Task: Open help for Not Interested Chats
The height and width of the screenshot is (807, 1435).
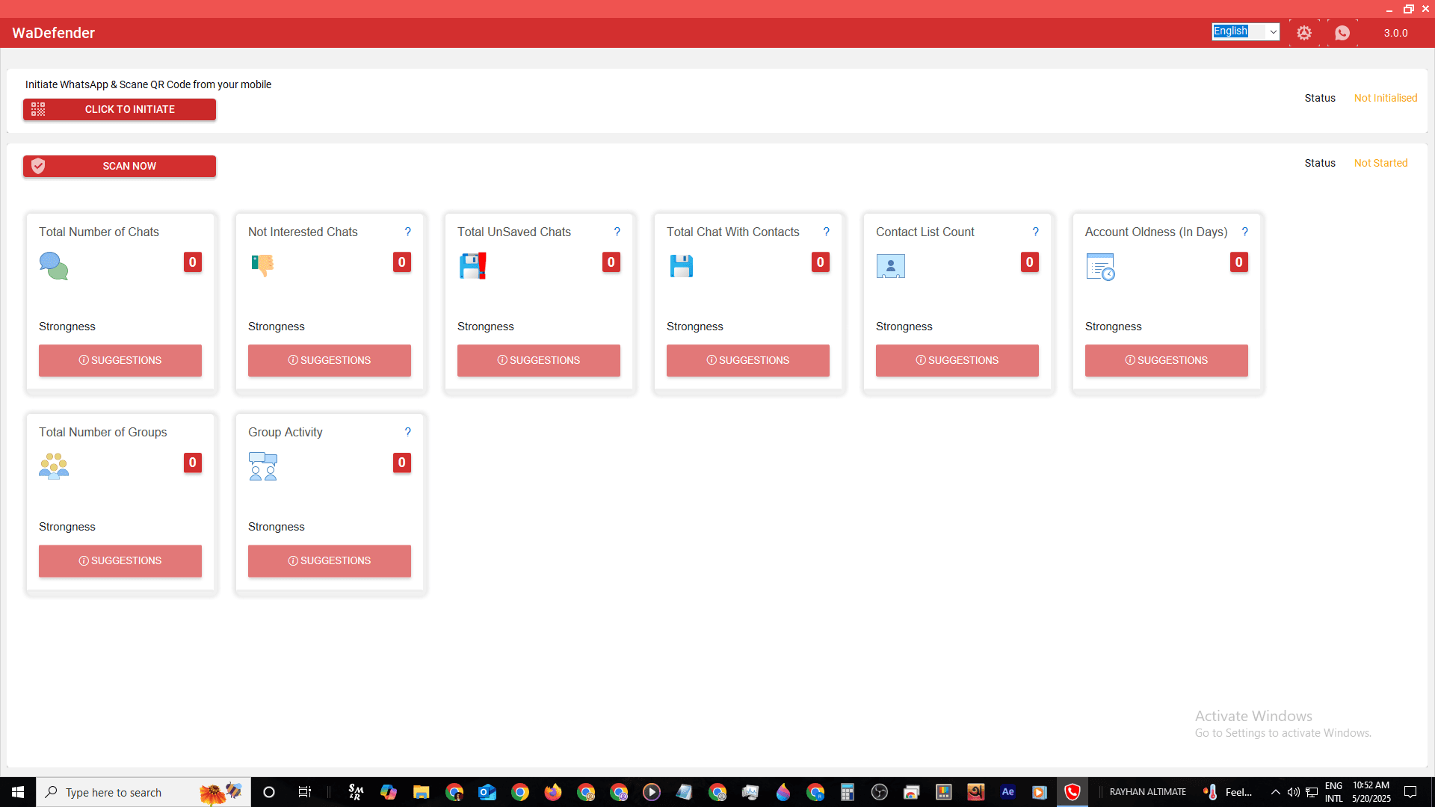Action: (408, 232)
